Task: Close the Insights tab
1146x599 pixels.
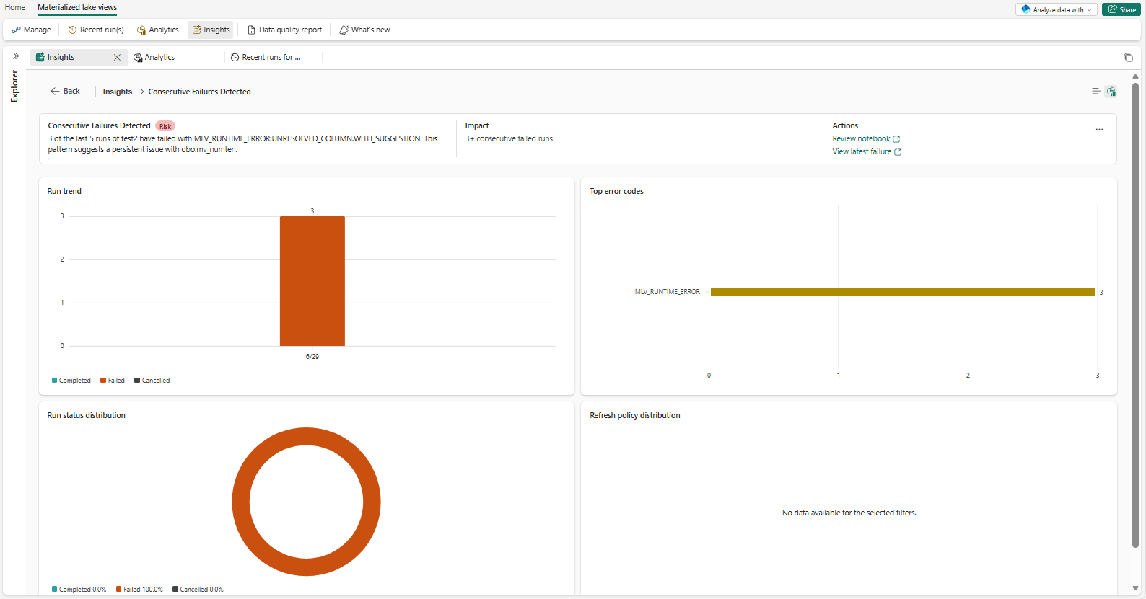Action: pyautogui.click(x=117, y=58)
